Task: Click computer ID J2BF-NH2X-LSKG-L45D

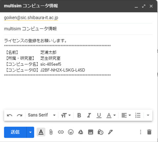Action: click(x=62, y=70)
